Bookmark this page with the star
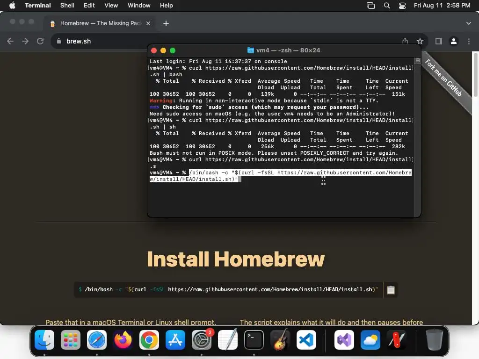This screenshot has width=479, height=359. pos(420,41)
